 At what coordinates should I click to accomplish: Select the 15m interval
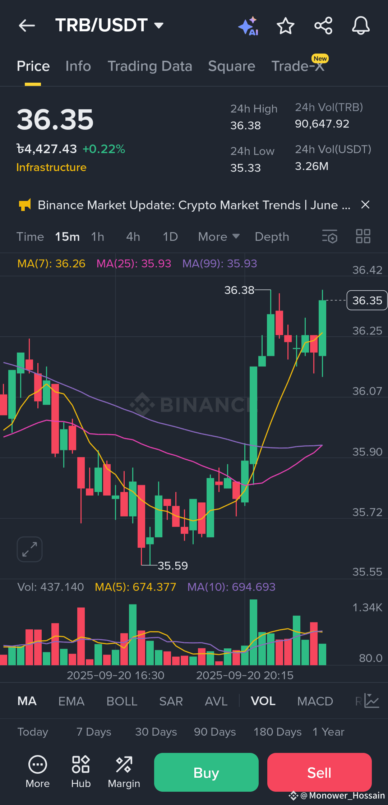(67, 237)
